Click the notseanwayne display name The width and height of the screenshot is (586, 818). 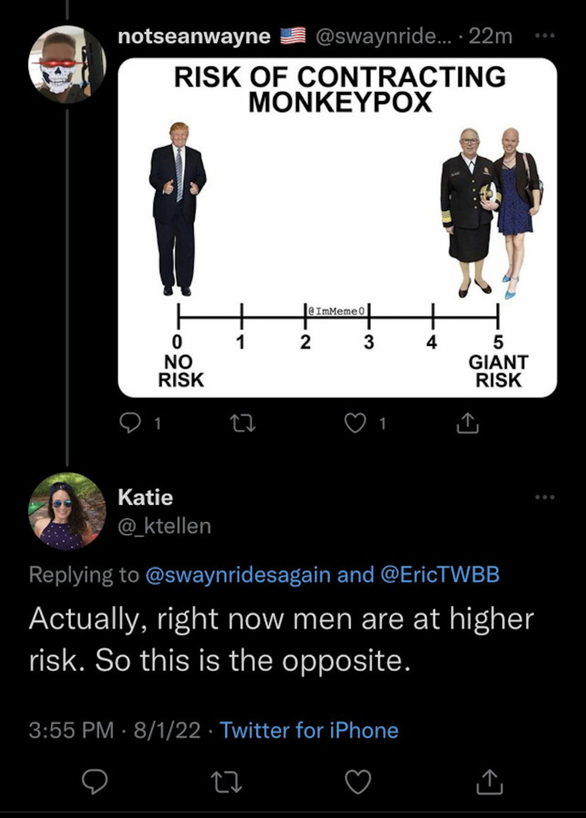(194, 36)
